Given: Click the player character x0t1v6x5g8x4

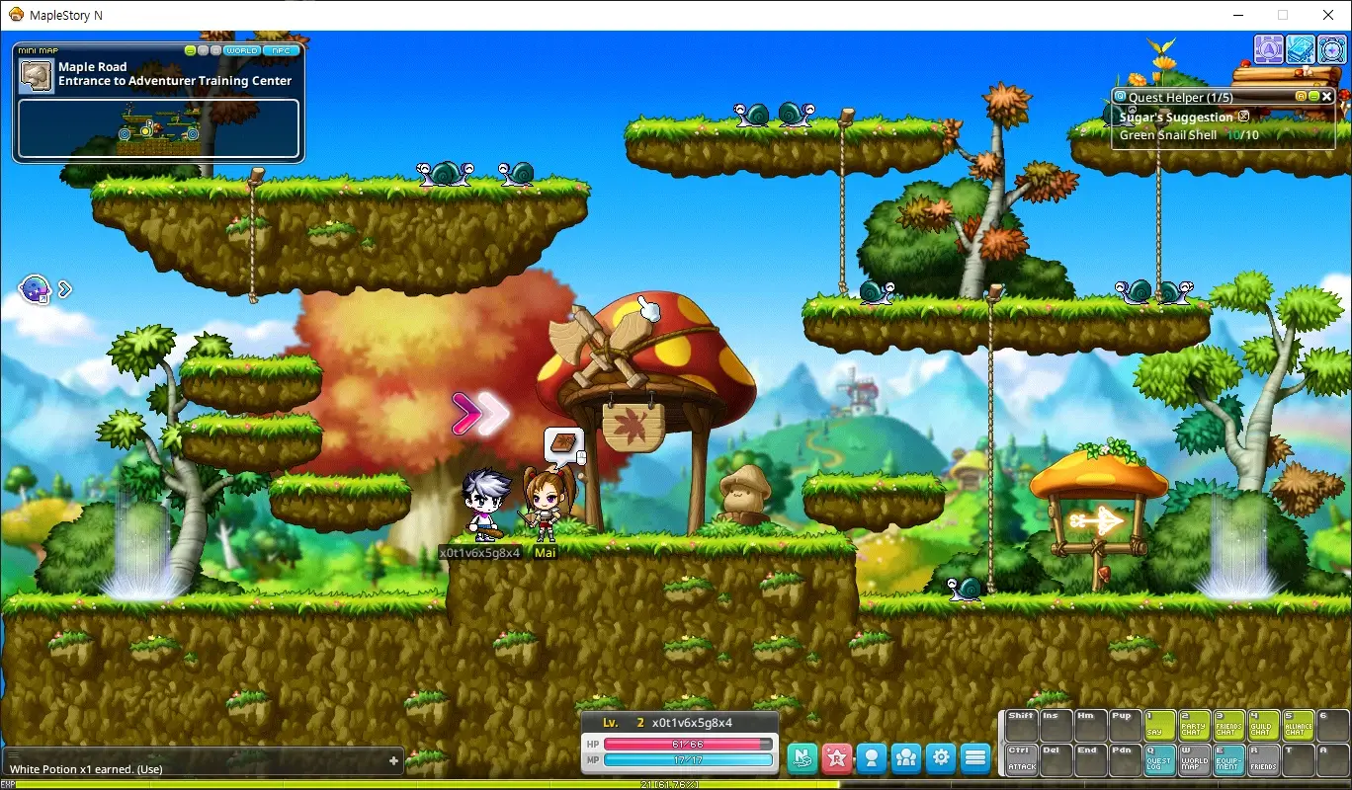Looking at the screenshot, I should point(485,505).
